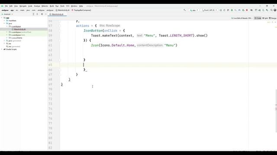Click the main breadcrumb segment
This screenshot has height=155, width=277.
tap(22, 10)
